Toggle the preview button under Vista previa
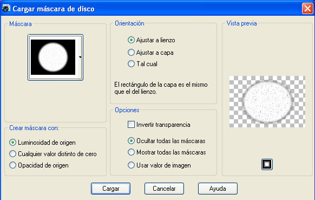Viewport: 315px width, 200px height. (x=267, y=164)
